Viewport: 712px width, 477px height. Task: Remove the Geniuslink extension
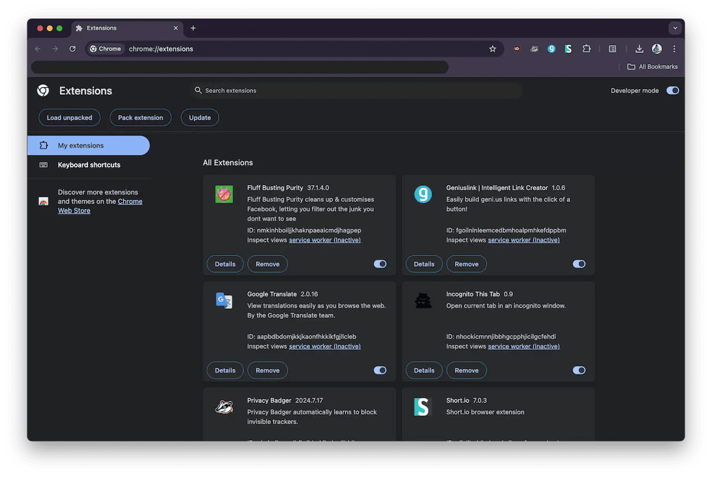[467, 264]
